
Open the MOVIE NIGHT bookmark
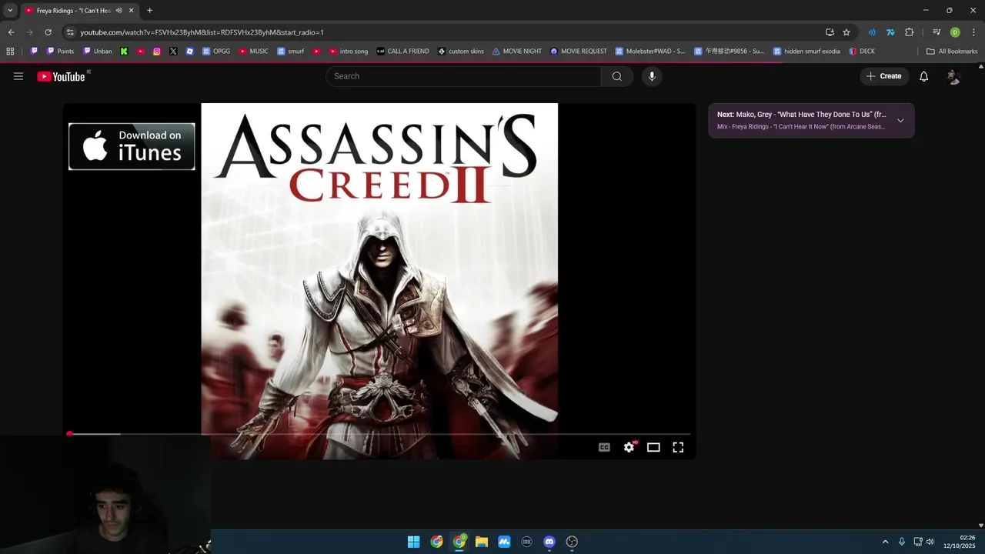[x=517, y=52]
